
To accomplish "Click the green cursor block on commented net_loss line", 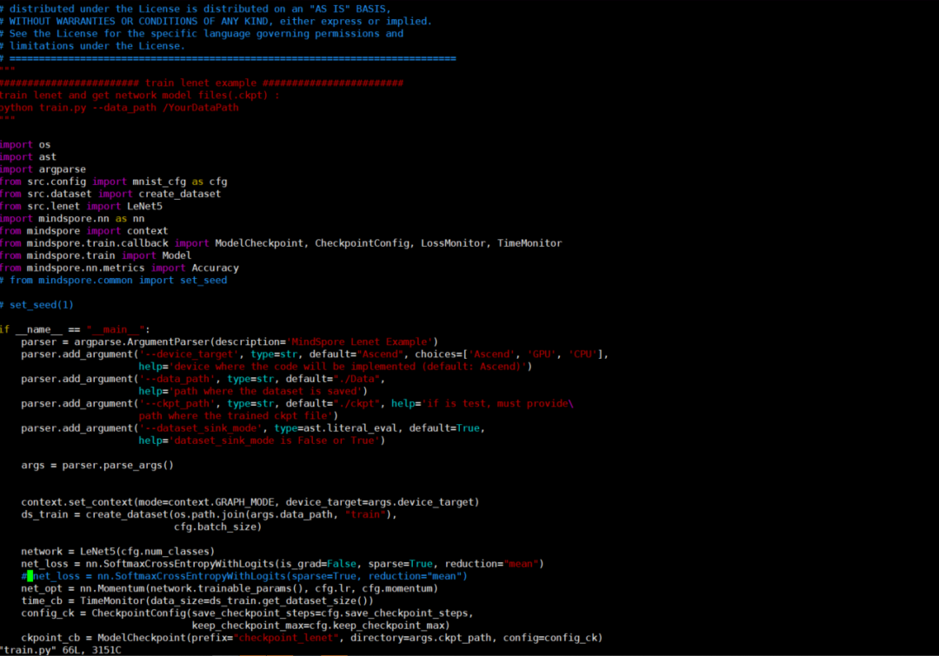I will click(x=30, y=576).
